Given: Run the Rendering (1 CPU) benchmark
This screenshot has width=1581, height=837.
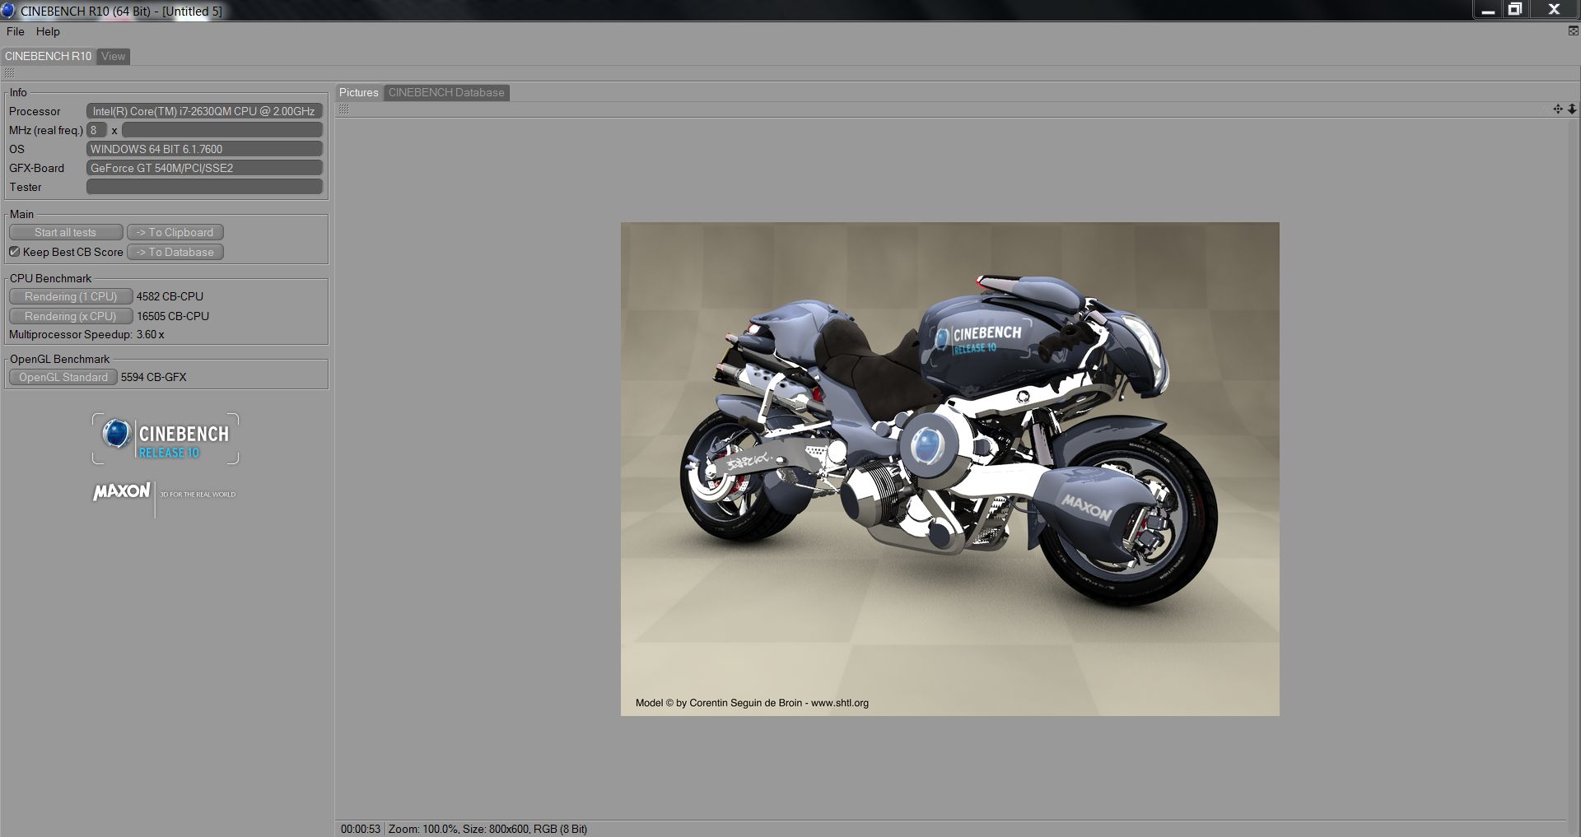Looking at the screenshot, I should pos(71,296).
